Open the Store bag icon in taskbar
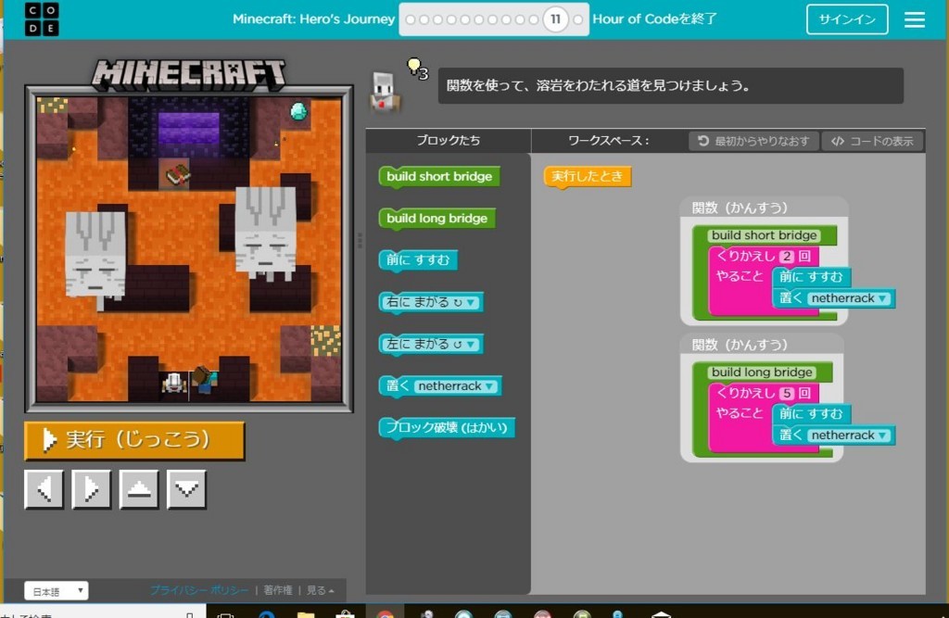 (345, 614)
